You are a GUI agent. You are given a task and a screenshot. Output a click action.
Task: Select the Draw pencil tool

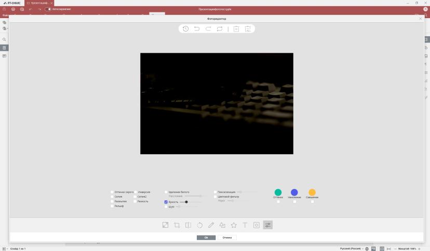click(x=211, y=225)
